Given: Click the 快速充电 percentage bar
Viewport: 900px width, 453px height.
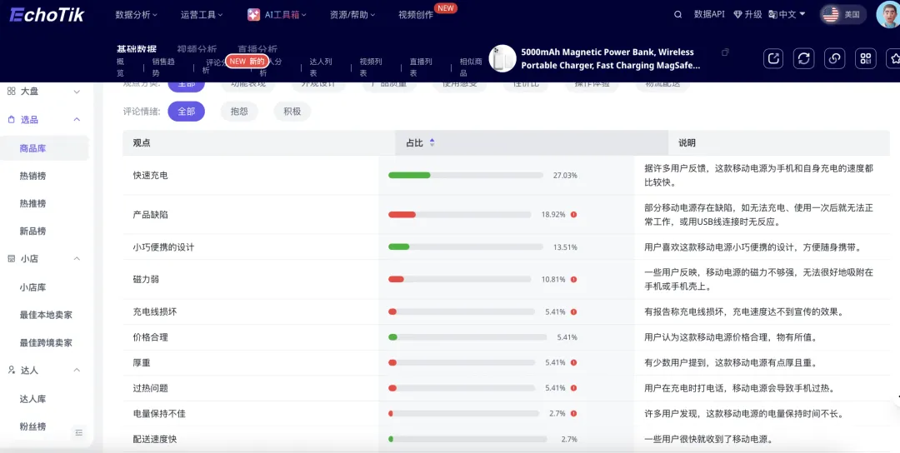Looking at the screenshot, I should pyautogui.click(x=459, y=176).
